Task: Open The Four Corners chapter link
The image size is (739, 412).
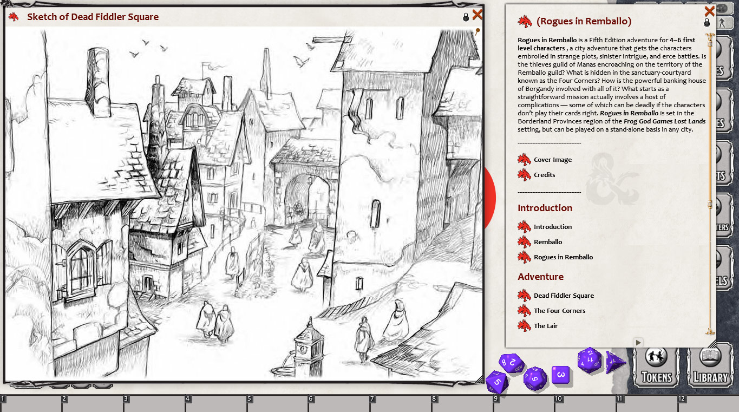Action: (559, 311)
